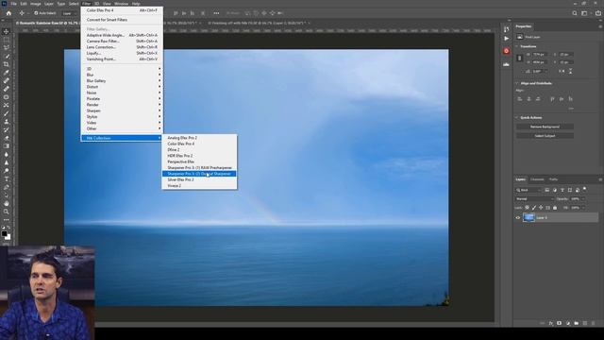Image resolution: width=604 pixels, height=340 pixels.
Task: Add a layer mask at Layers bottom
Action: click(560, 323)
